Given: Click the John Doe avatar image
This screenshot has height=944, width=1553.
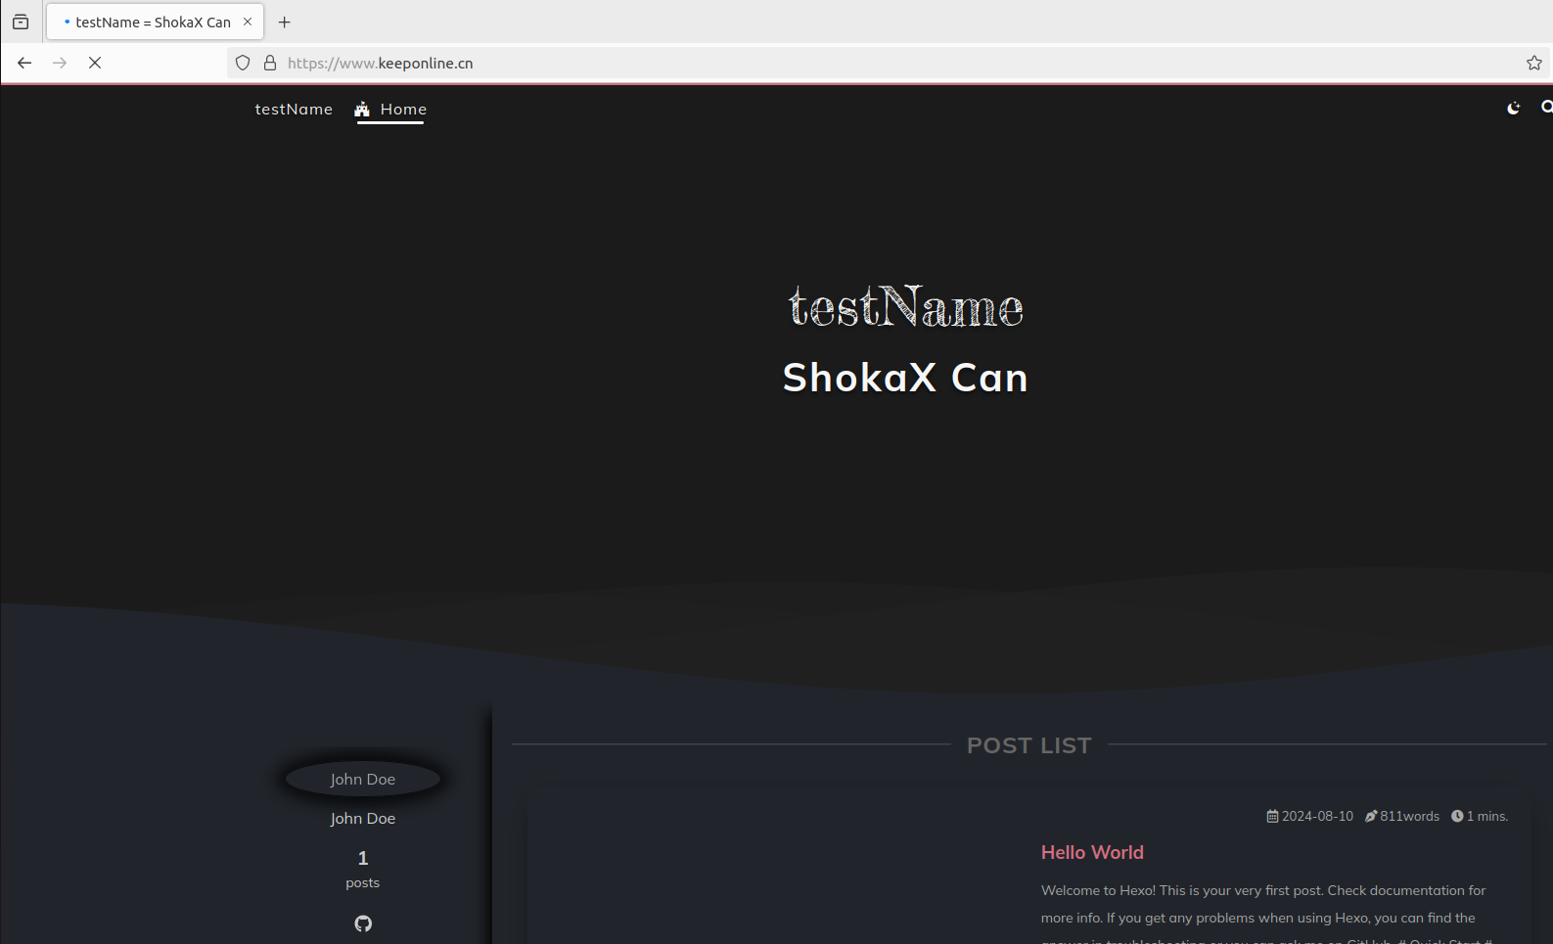Looking at the screenshot, I should coord(363,779).
